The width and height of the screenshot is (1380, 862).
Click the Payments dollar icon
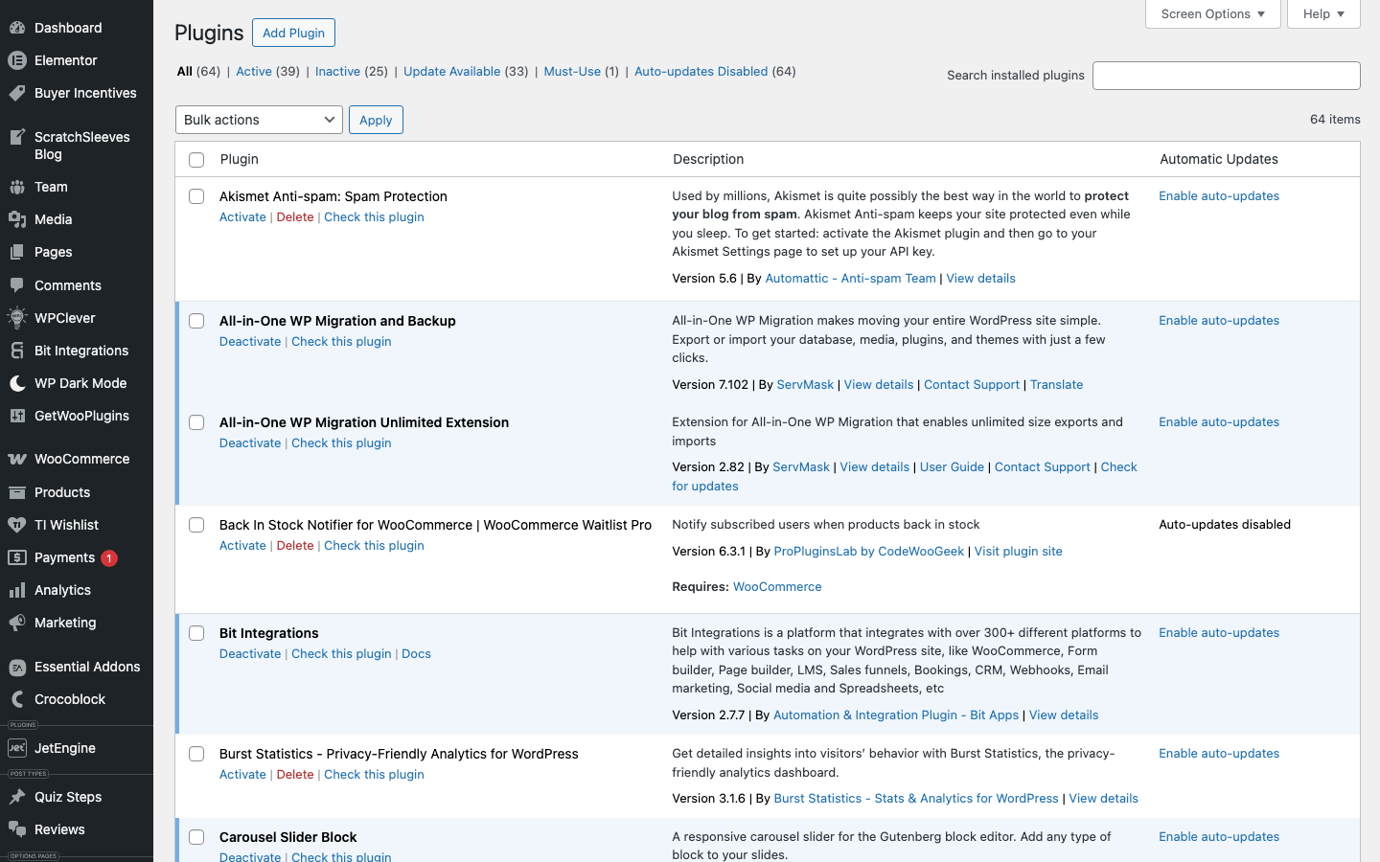(17, 557)
